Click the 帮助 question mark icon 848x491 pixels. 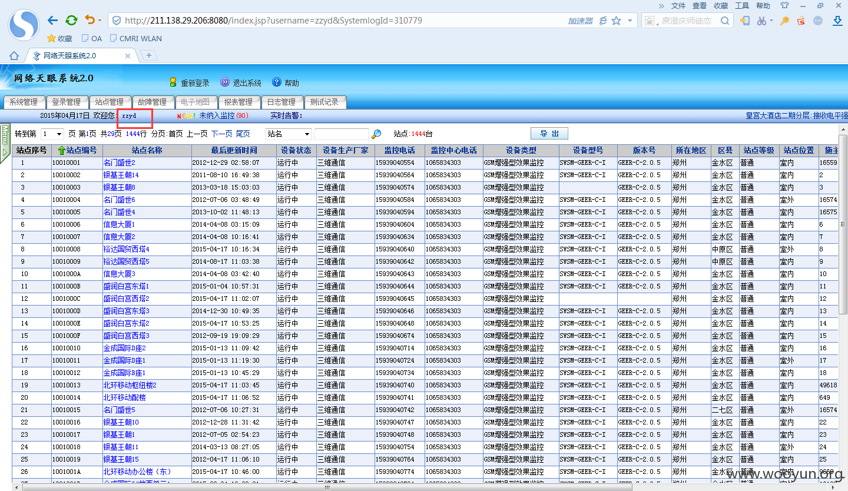[x=277, y=82]
